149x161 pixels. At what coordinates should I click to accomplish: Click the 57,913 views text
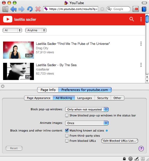pyautogui.click(x=45, y=52)
